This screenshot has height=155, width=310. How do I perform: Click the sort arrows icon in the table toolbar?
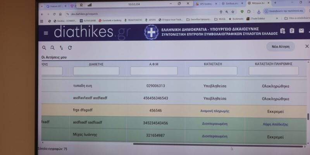coord(61,48)
